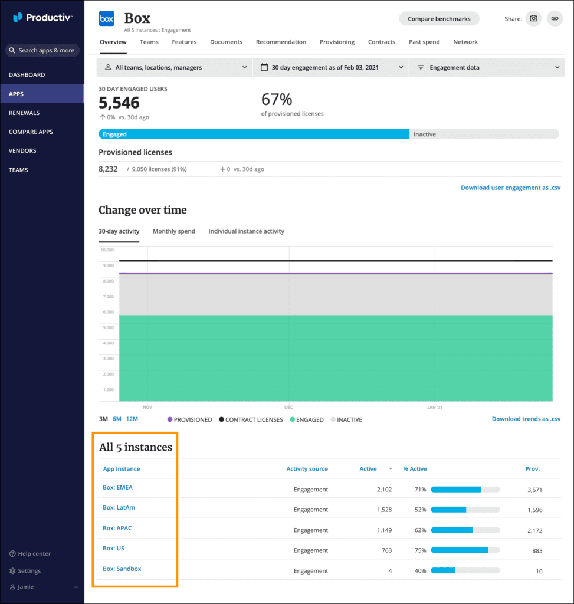Toggle the Engaged legend item
Screen dimensions: 574x604
pyautogui.click(x=307, y=419)
